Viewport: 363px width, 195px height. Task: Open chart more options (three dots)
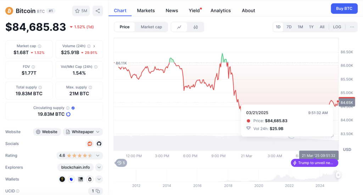352,27
